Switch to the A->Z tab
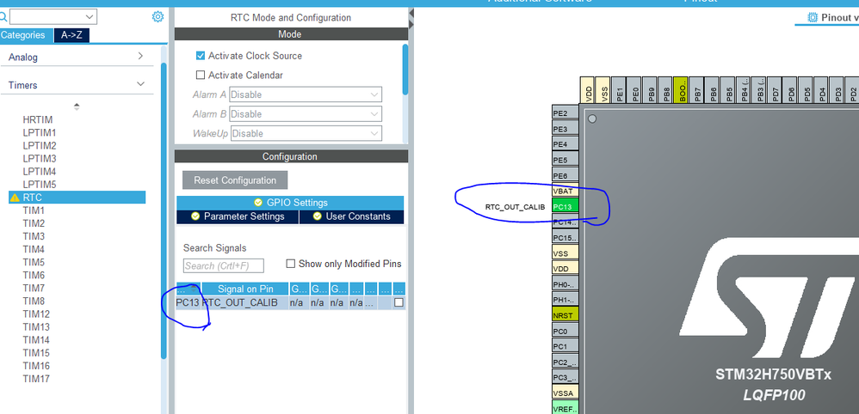 point(71,35)
